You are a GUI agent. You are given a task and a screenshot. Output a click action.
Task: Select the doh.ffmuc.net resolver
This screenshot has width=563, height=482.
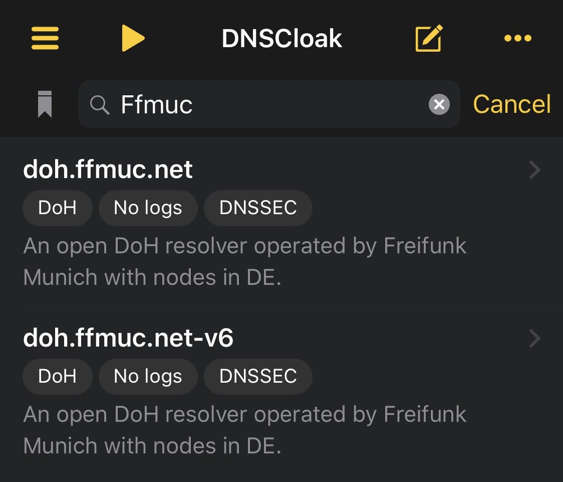tap(108, 171)
